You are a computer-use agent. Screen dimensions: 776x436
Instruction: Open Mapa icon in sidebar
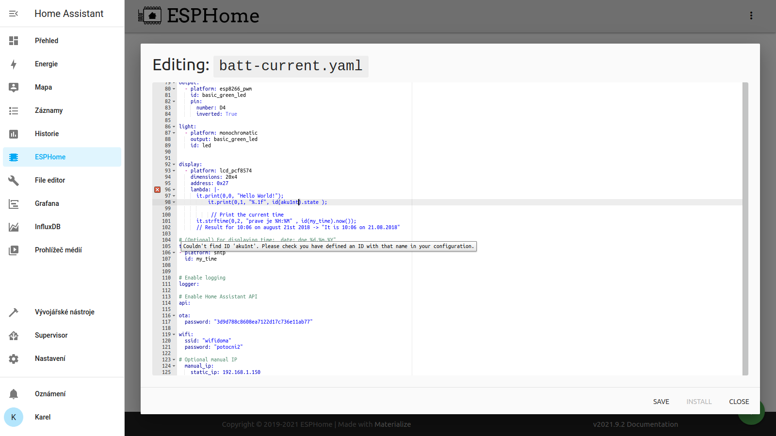[14, 87]
